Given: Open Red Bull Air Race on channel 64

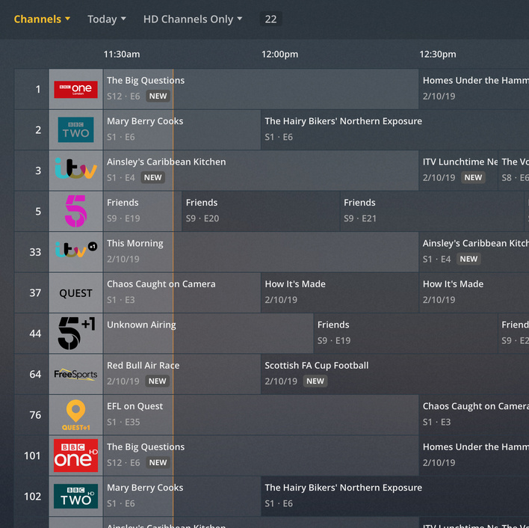Looking at the screenshot, I should [182, 374].
